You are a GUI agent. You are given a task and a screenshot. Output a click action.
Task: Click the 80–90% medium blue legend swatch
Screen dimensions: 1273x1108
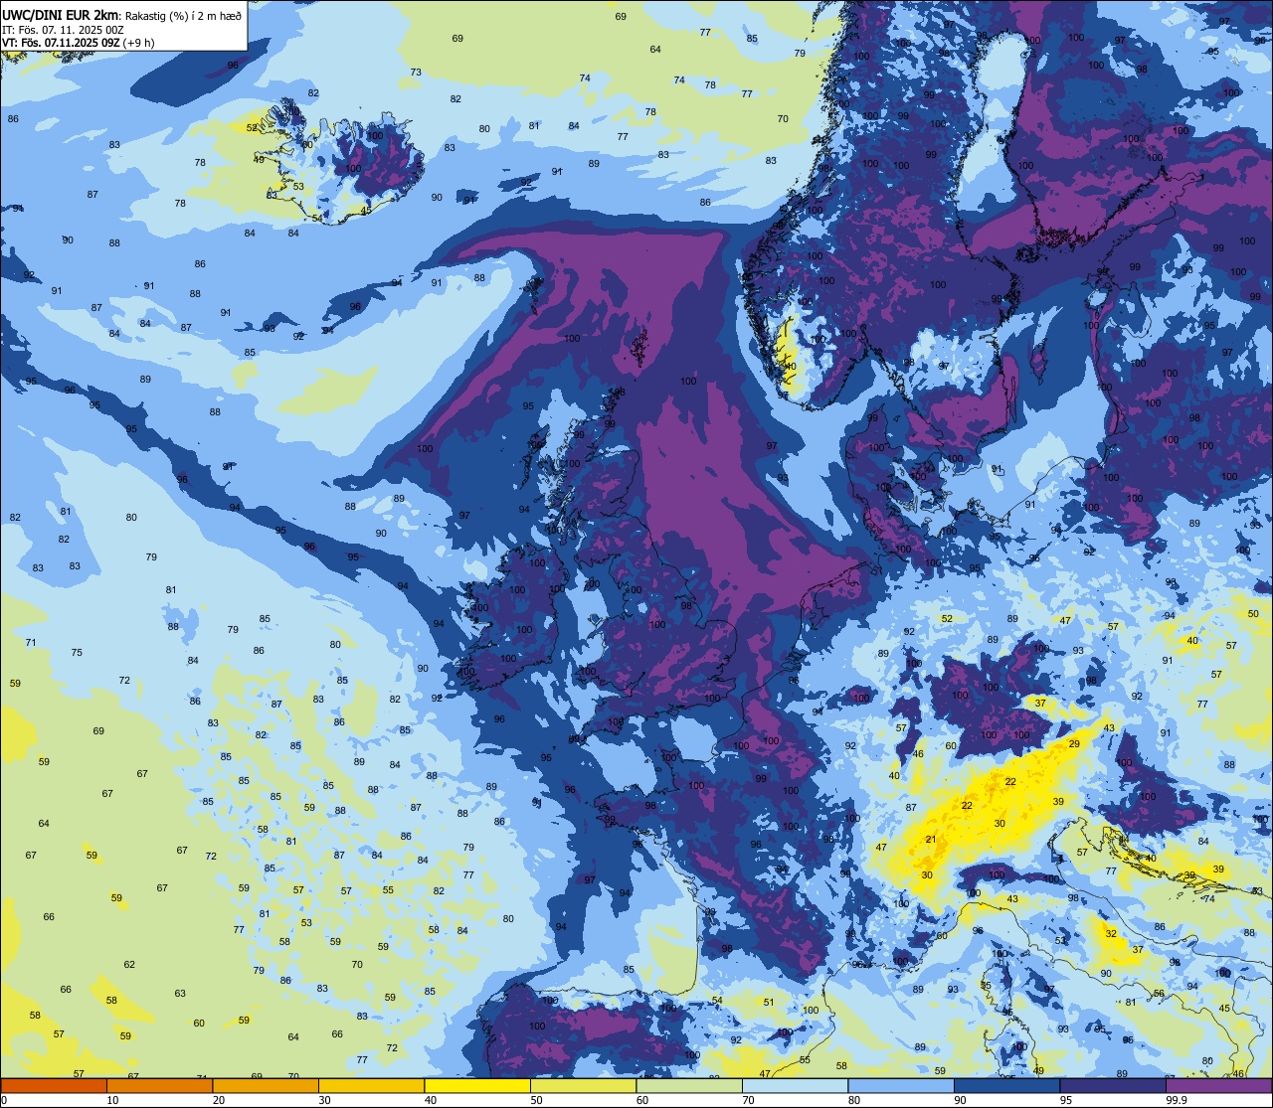901,1085
